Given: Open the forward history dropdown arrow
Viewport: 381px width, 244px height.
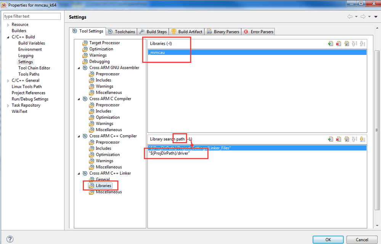Looking at the screenshot, I should pos(369,16).
